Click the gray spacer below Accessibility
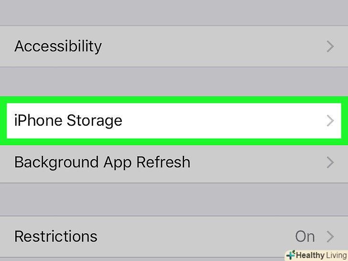The width and height of the screenshot is (348, 261). click(174, 80)
